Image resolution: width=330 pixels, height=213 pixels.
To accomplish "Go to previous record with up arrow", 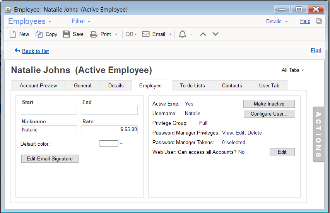I will pos(203,34).
